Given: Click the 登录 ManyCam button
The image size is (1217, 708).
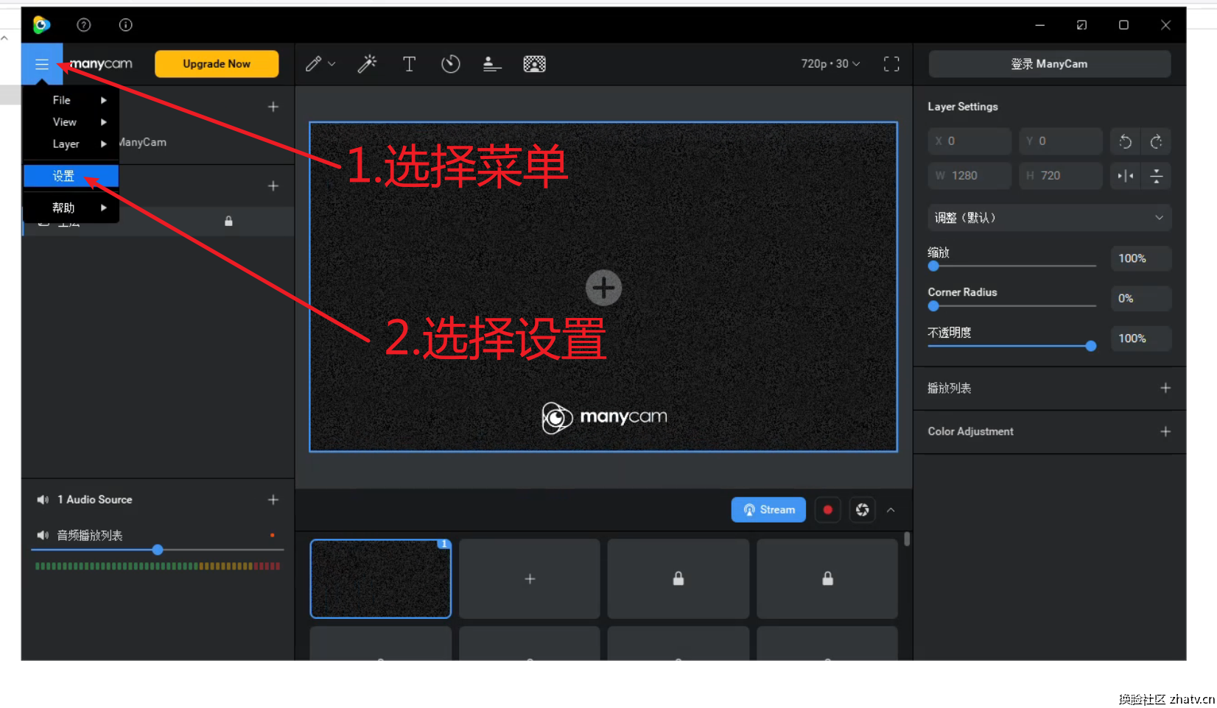Looking at the screenshot, I should click(1049, 64).
